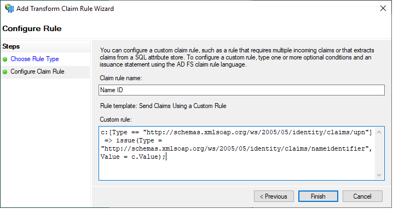
Task: Click Finish to create the rule
Action: pyautogui.click(x=318, y=196)
